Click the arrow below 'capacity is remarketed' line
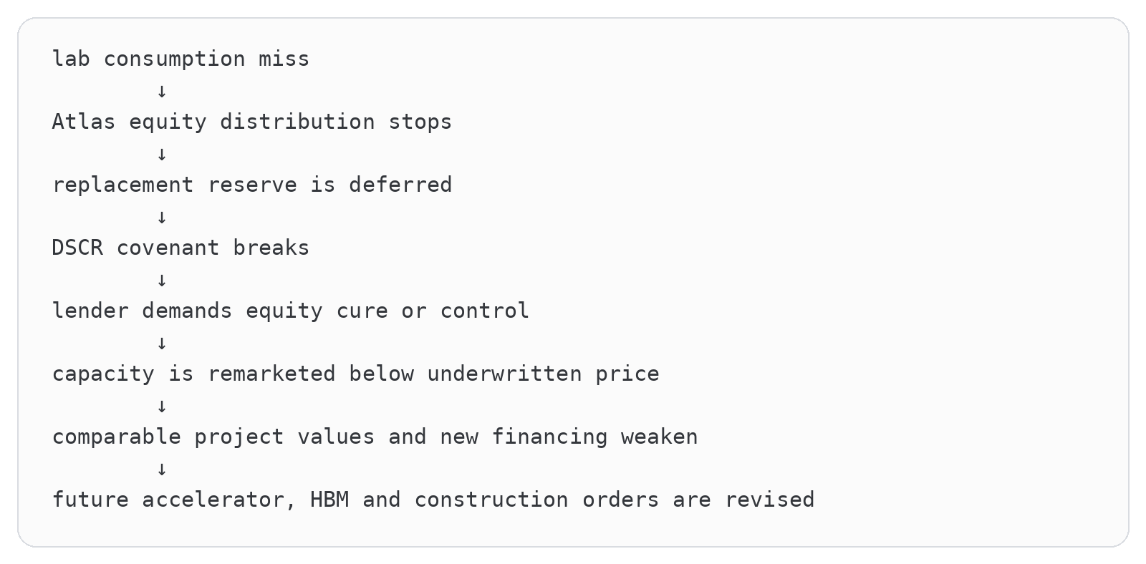 coord(162,406)
